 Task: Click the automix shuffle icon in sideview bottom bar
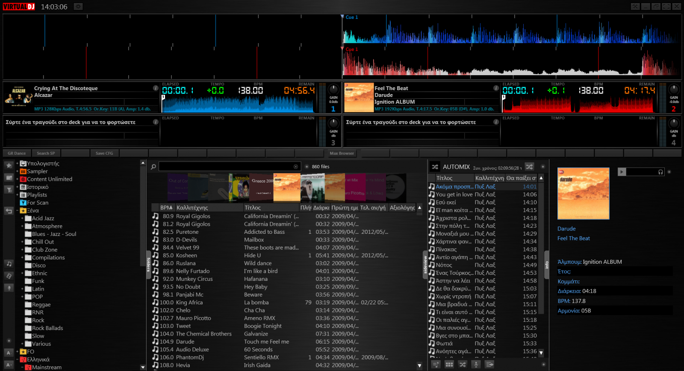coord(463,364)
